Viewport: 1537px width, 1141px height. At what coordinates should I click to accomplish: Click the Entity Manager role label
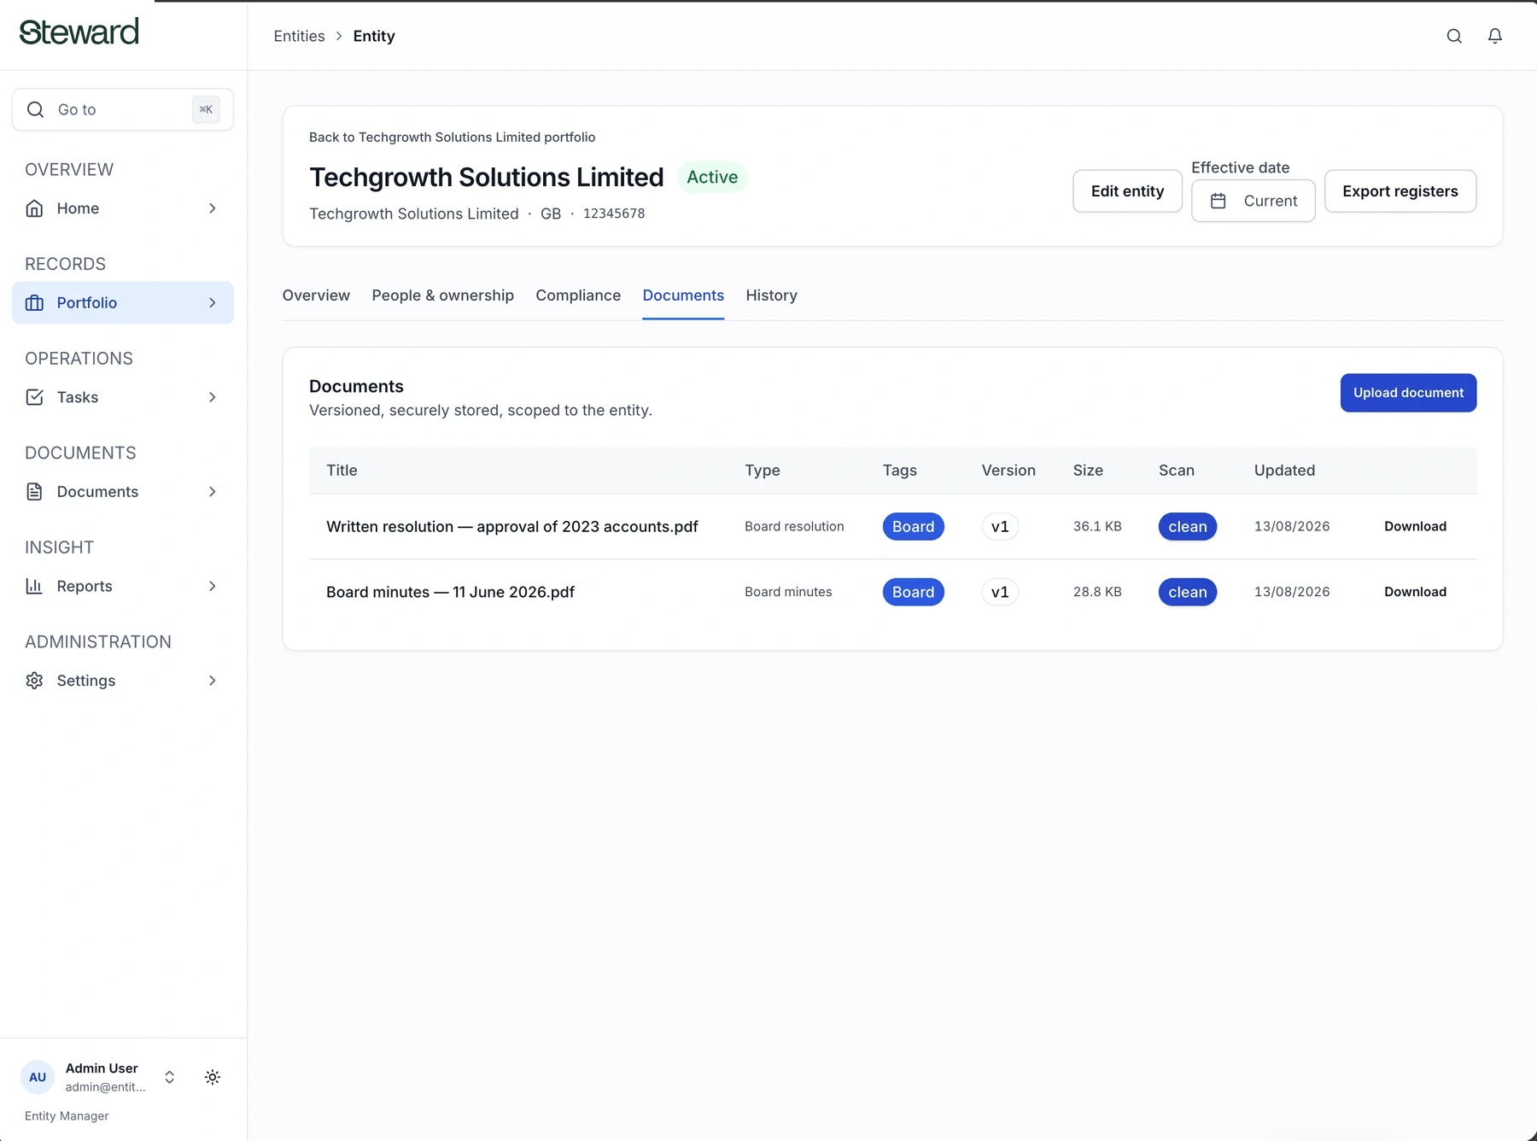tap(67, 1116)
